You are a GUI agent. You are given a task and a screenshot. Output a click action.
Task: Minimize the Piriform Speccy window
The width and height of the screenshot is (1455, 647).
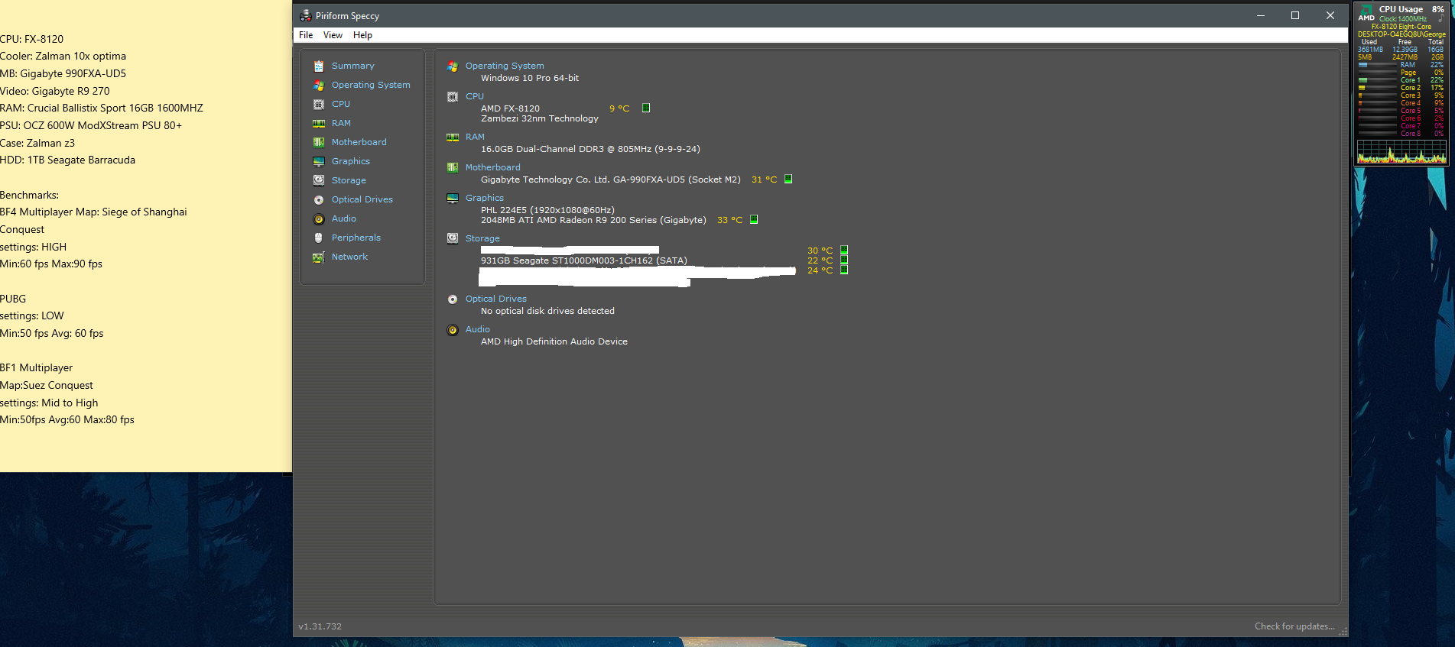tap(1261, 15)
